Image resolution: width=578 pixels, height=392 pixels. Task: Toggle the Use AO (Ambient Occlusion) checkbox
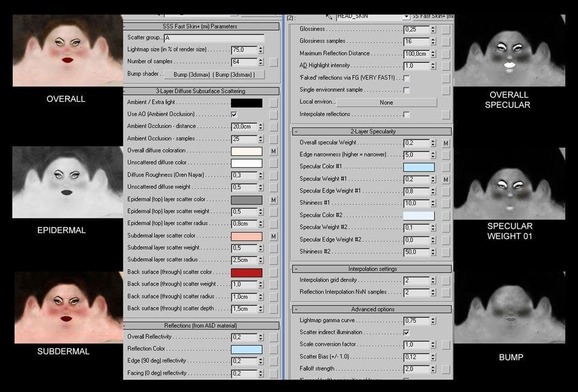234,114
